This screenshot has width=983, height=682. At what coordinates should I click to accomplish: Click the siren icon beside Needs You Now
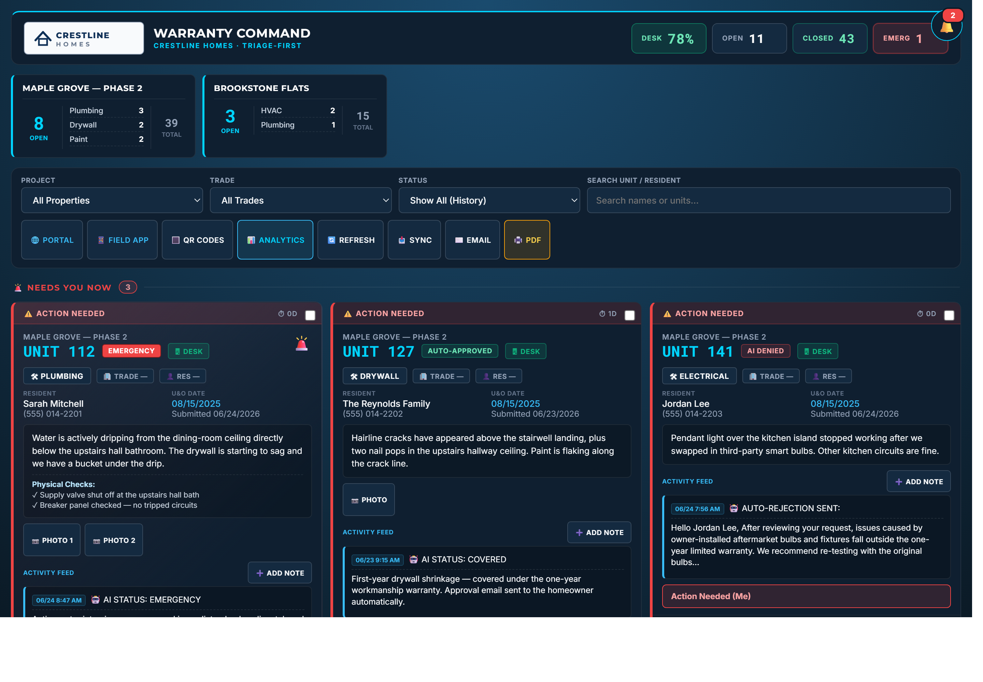[18, 287]
